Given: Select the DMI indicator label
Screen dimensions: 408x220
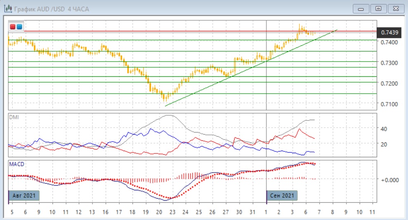Looking at the screenshot, I should click(x=14, y=117).
